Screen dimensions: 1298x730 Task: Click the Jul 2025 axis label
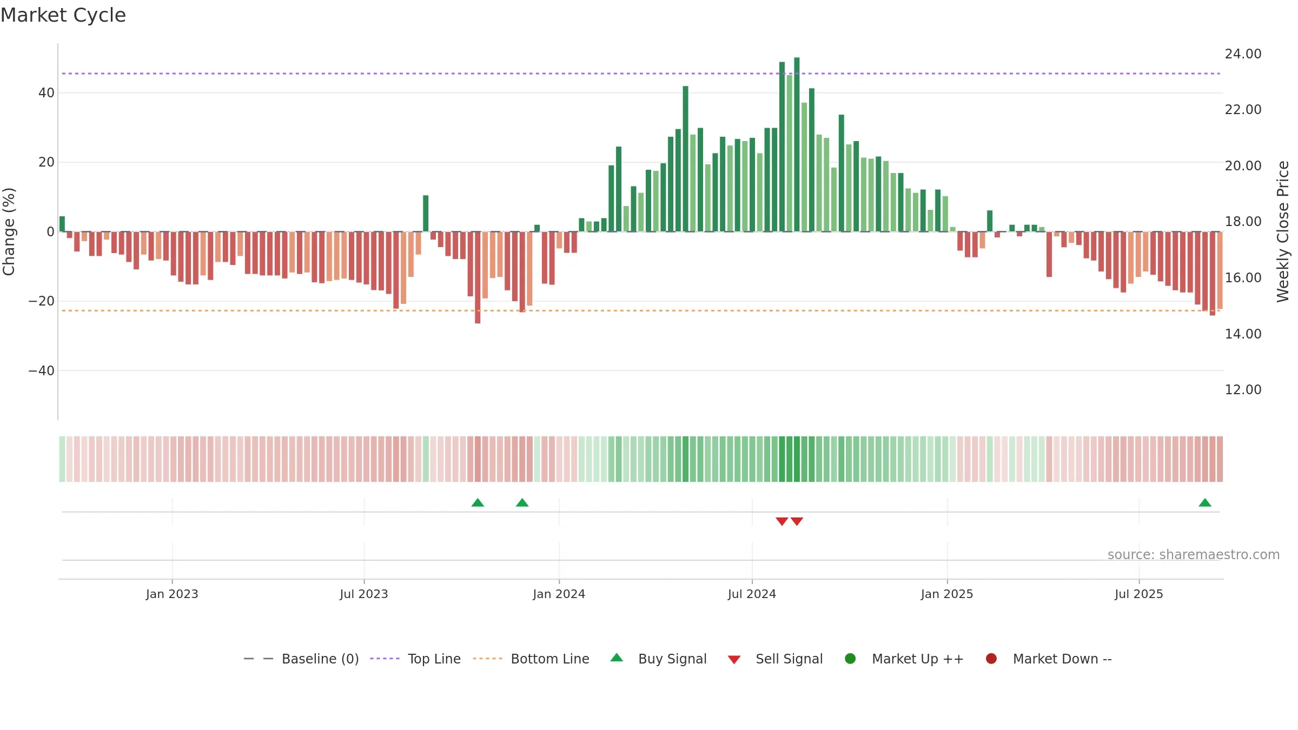click(x=1139, y=594)
